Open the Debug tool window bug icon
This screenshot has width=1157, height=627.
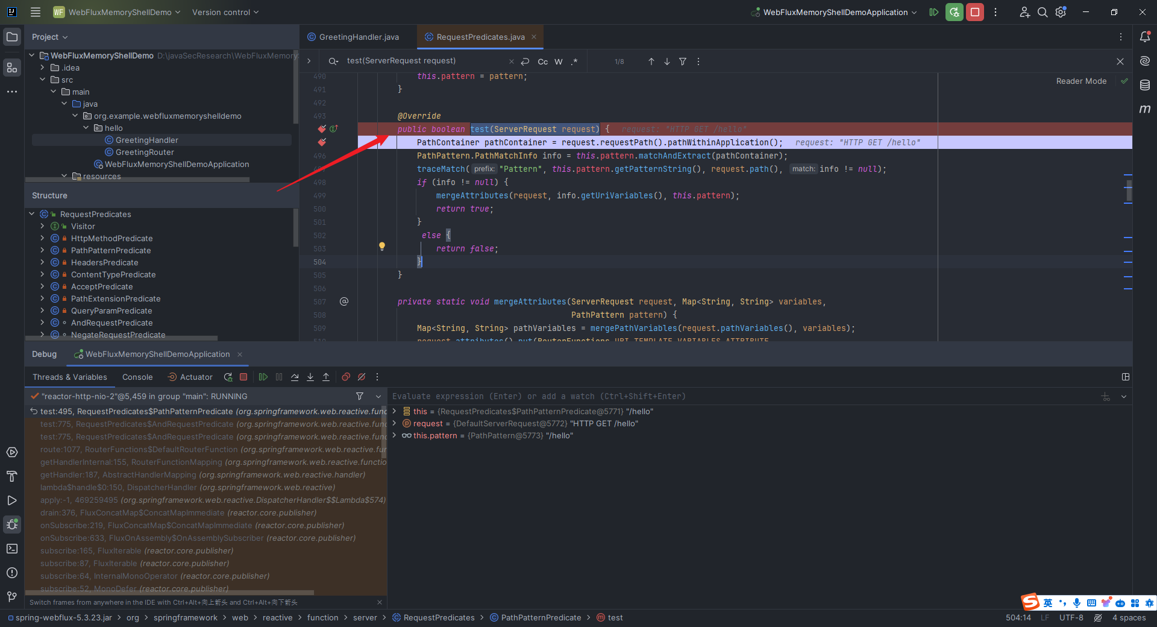12,525
